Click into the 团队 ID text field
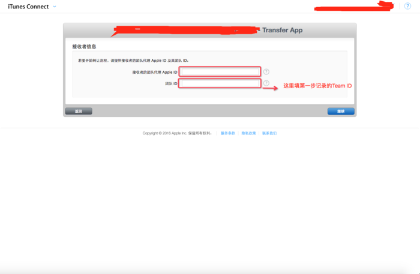This screenshot has height=274, width=420. click(220, 83)
